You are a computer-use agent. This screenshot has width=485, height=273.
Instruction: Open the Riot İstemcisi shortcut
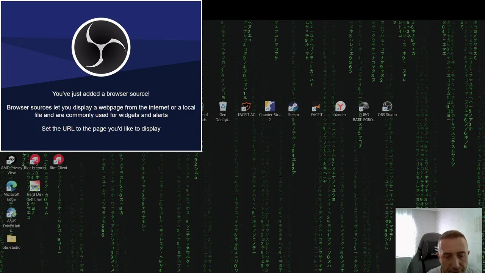[35, 162]
